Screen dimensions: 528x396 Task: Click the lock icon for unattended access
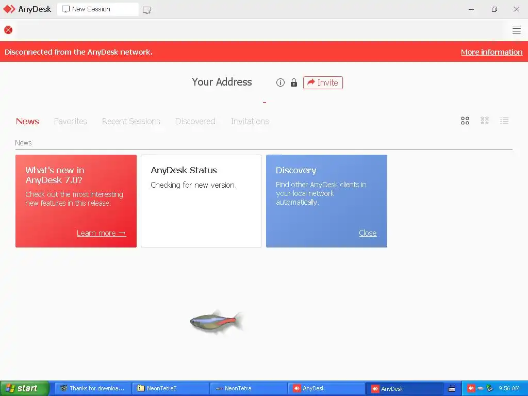(x=293, y=82)
